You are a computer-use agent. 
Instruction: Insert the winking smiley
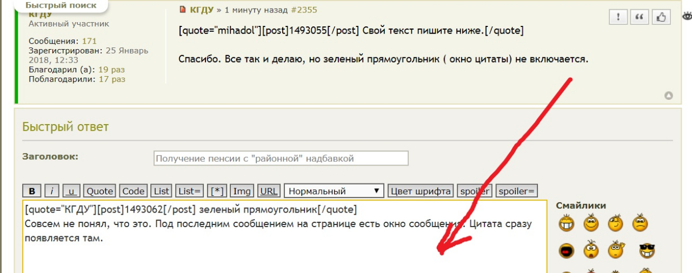(616, 223)
